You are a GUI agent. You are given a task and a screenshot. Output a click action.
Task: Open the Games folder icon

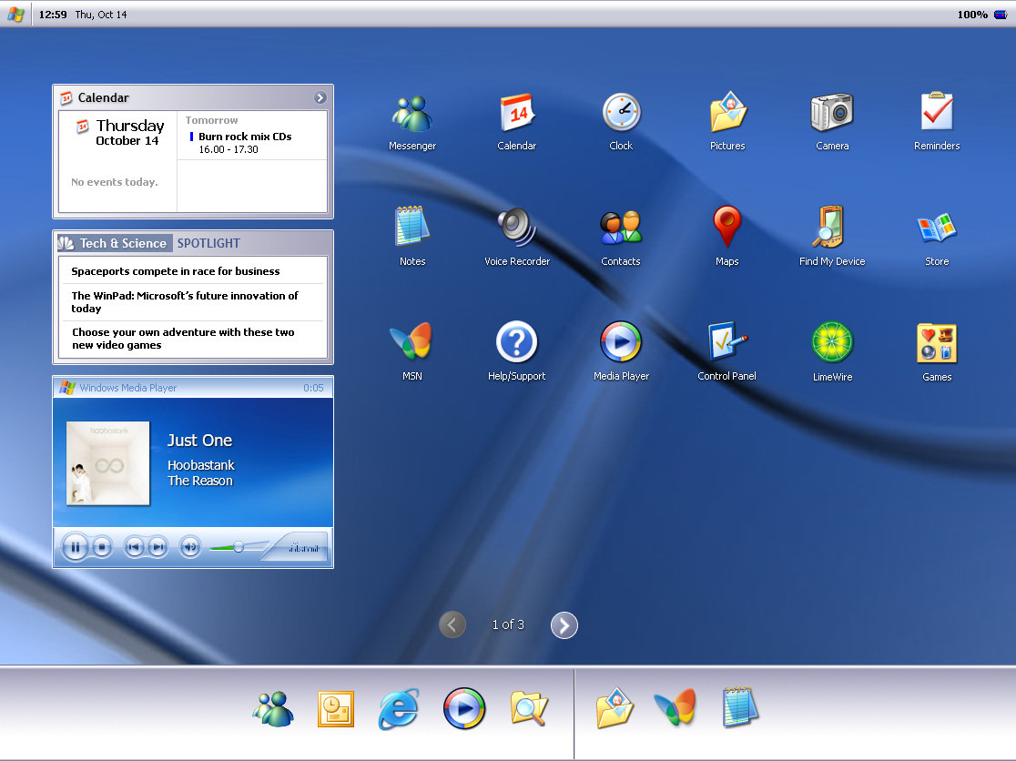click(x=937, y=344)
